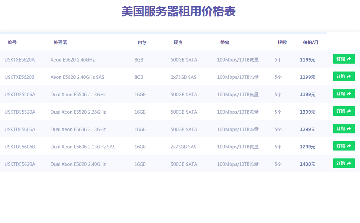
Task: Select the Dual Xeon E5520 2.26GHz processor text
Action: [78, 112]
